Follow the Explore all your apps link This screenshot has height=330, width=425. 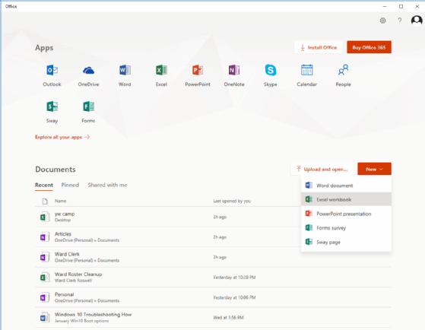[62, 137]
